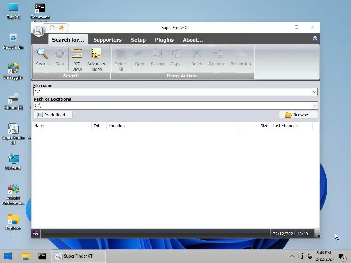Click the date and time in the app status bar
The height and width of the screenshot is (263, 351).
(x=290, y=234)
